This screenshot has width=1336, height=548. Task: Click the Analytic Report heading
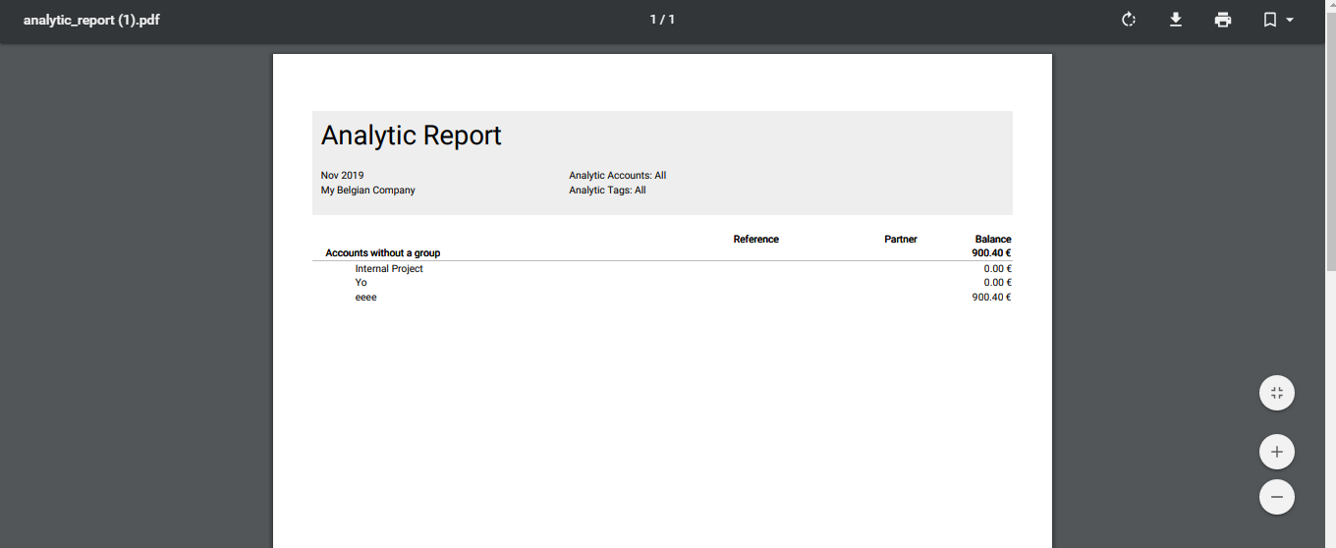point(411,136)
